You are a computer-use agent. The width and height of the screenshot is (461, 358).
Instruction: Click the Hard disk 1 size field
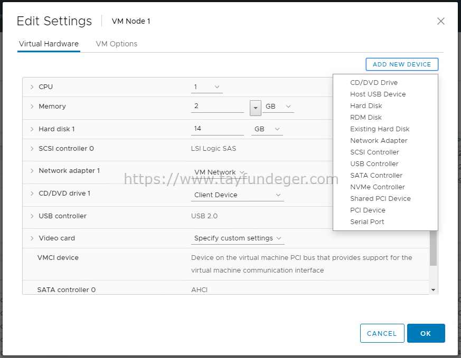[x=217, y=129]
